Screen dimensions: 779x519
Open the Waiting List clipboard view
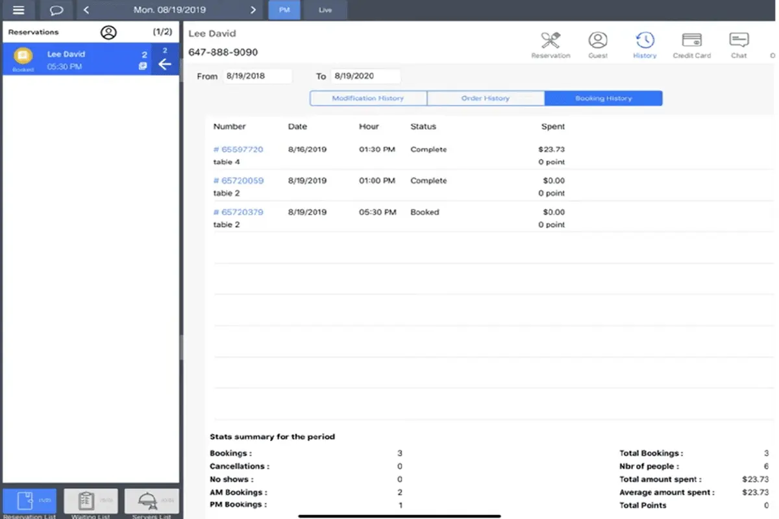pyautogui.click(x=90, y=503)
